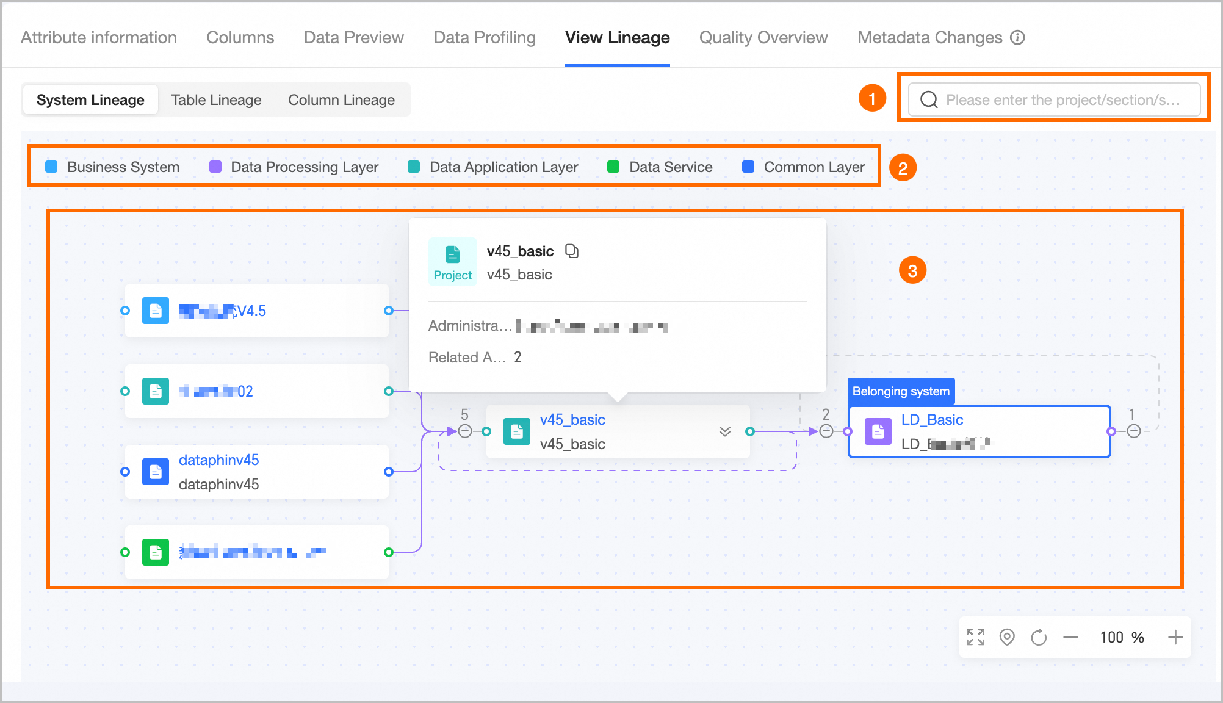Switch to Column Lineage view
This screenshot has width=1223, height=703.
click(341, 99)
